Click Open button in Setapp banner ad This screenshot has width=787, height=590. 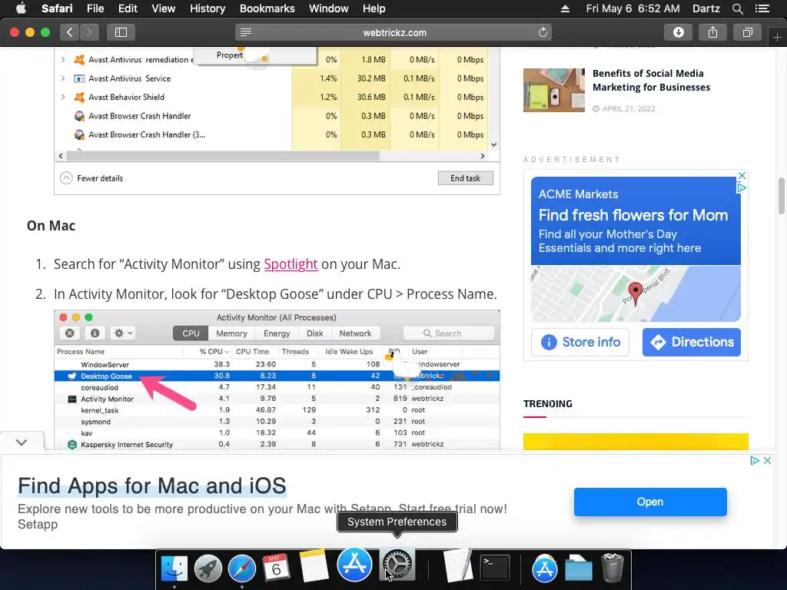pos(650,502)
